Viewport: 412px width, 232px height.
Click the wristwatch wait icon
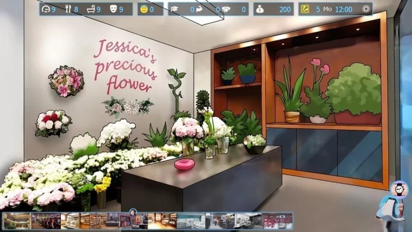click(399, 189)
